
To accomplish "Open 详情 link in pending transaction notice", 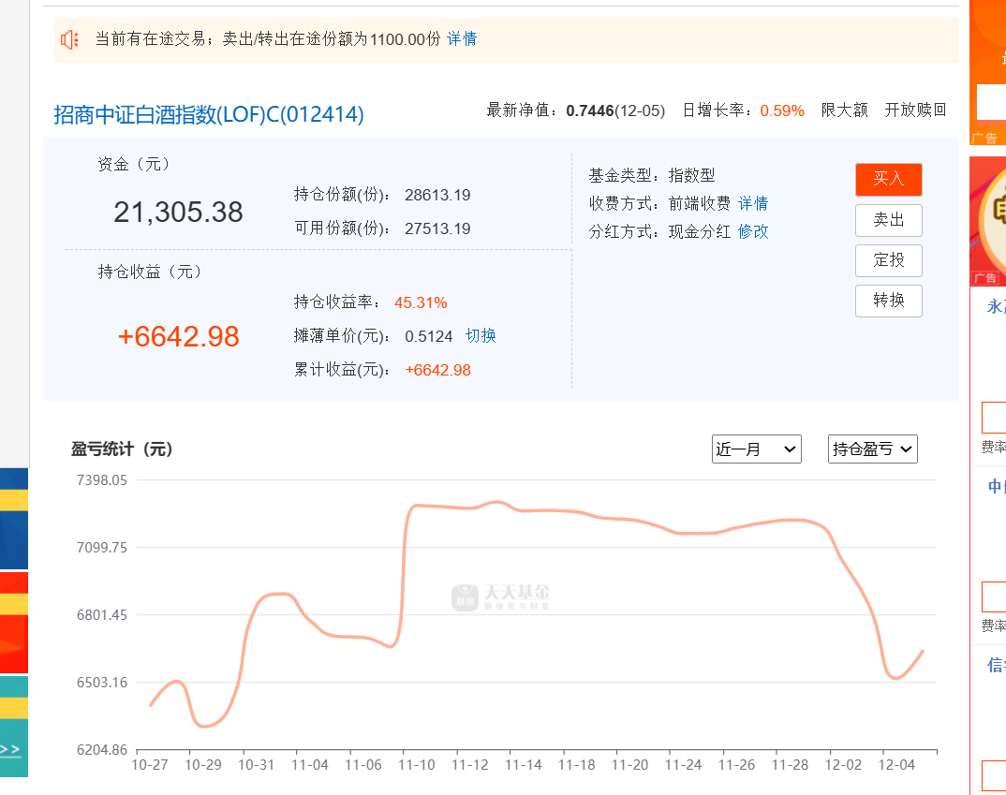I will point(461,39).
